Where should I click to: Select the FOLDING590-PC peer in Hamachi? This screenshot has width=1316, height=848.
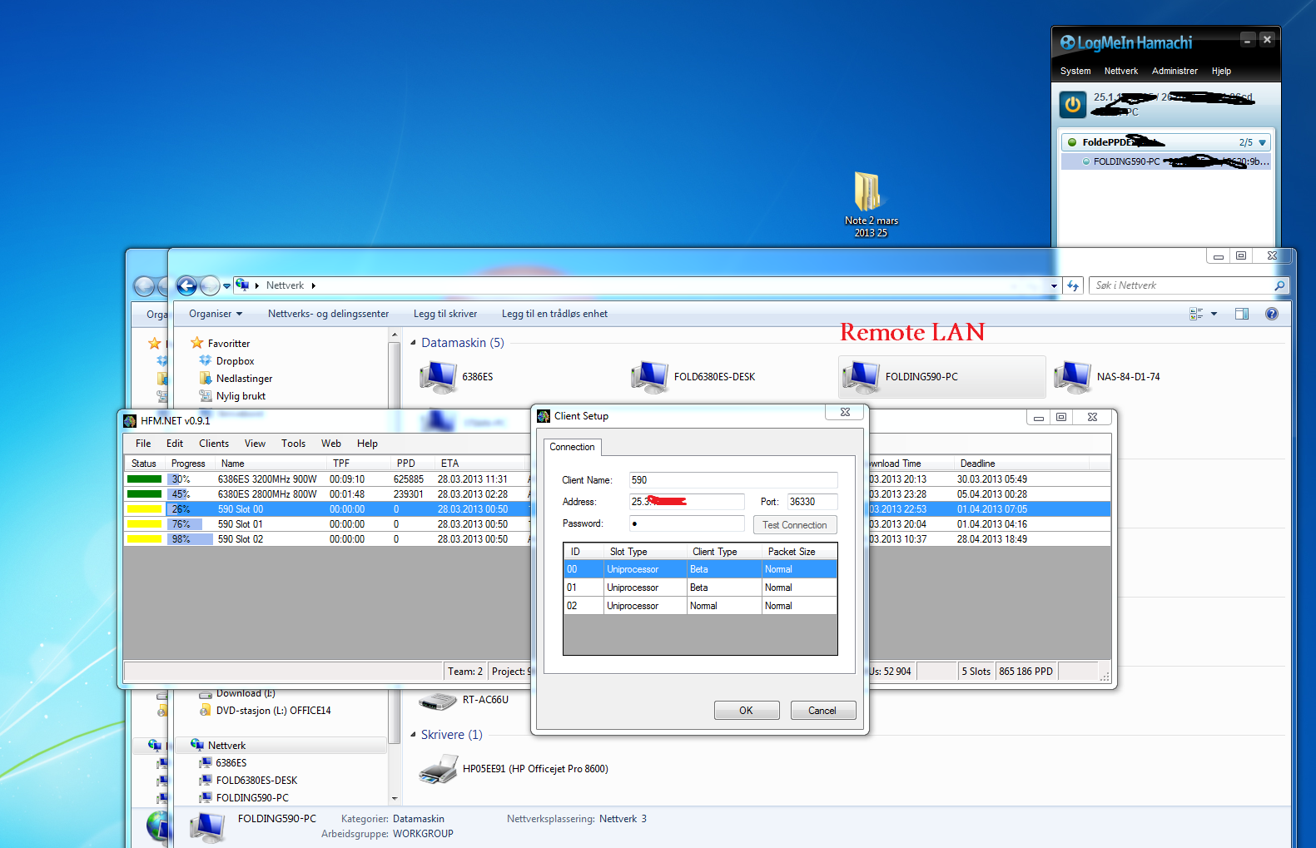[x=1166, y=161]
